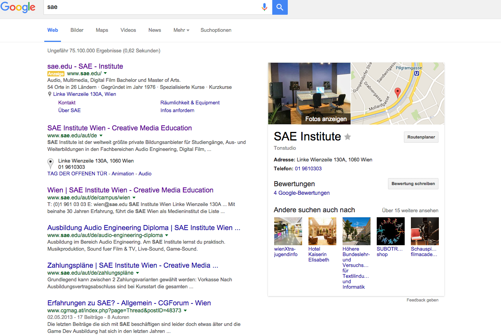
Task: Open 'SAE Institute Wien - Creative Media Education' result
Action: (120, 128)
